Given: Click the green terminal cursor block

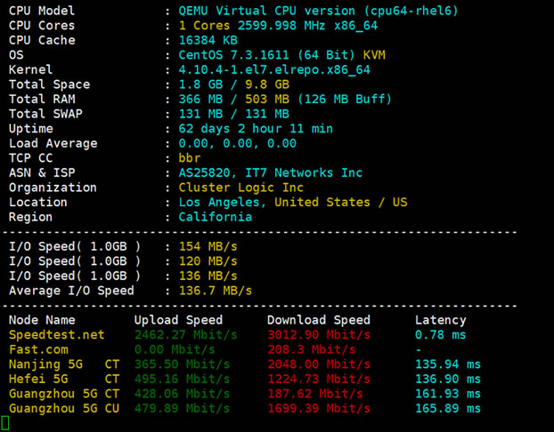Looking at the screenshot, I should pyautogui.click(x=5, y=423).
